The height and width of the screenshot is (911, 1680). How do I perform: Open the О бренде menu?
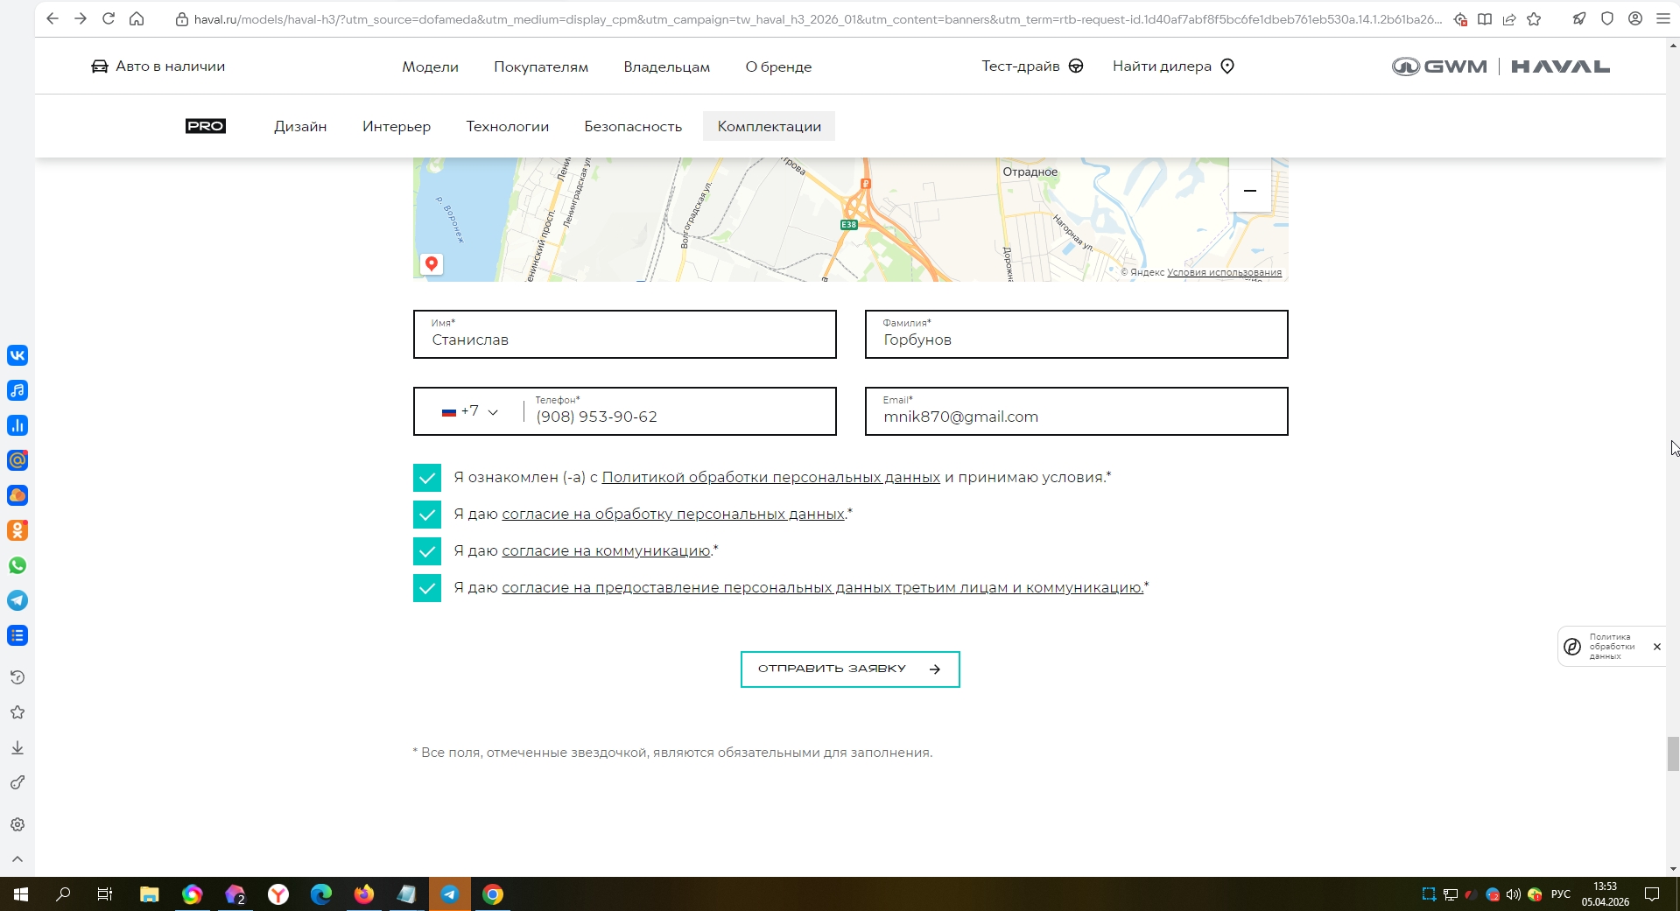tap(778, 67)
